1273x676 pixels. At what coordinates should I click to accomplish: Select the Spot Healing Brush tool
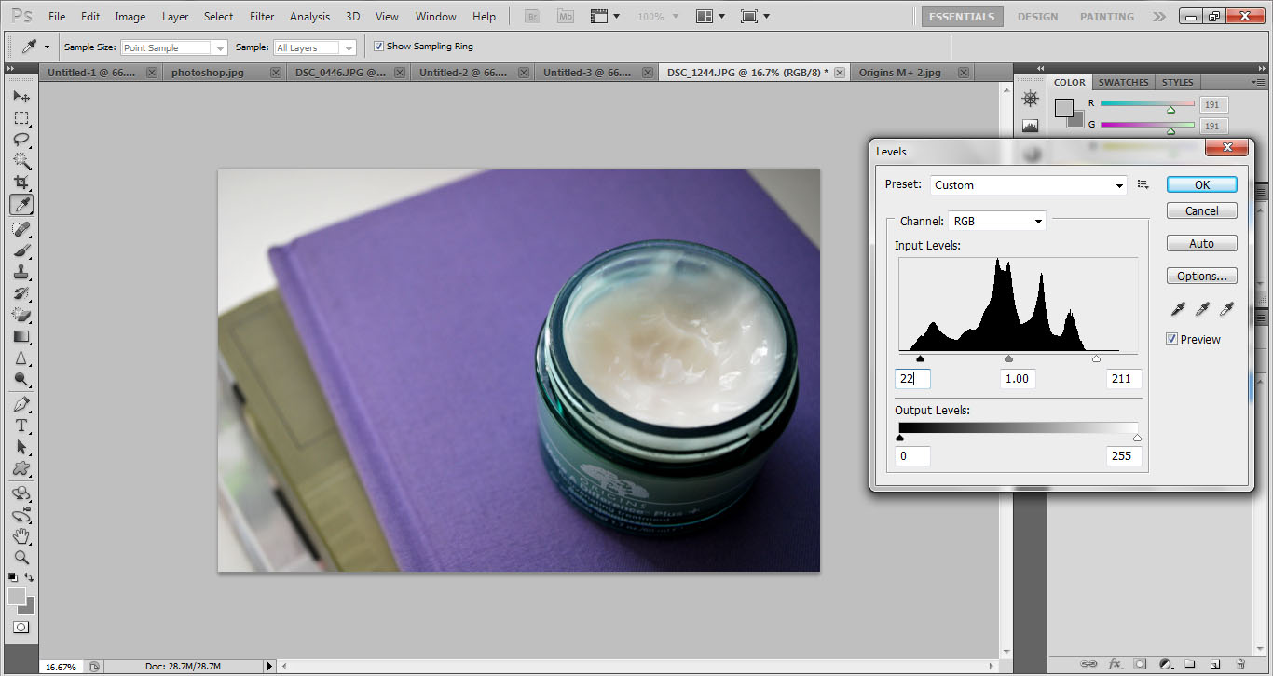(x=21, y=229)
